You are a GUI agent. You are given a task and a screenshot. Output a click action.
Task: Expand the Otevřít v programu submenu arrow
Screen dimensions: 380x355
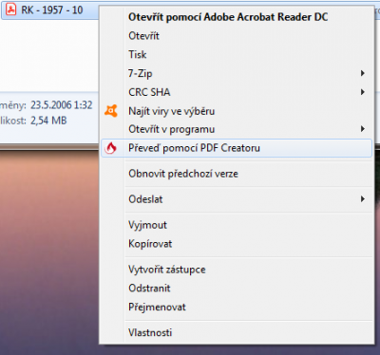pyautogui.click(x=363, y=129)
